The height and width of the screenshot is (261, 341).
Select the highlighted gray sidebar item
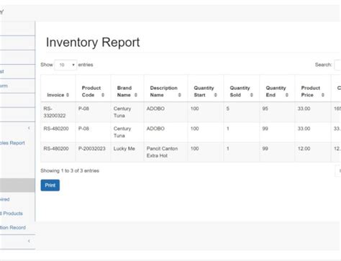click(x=17, y=185)
